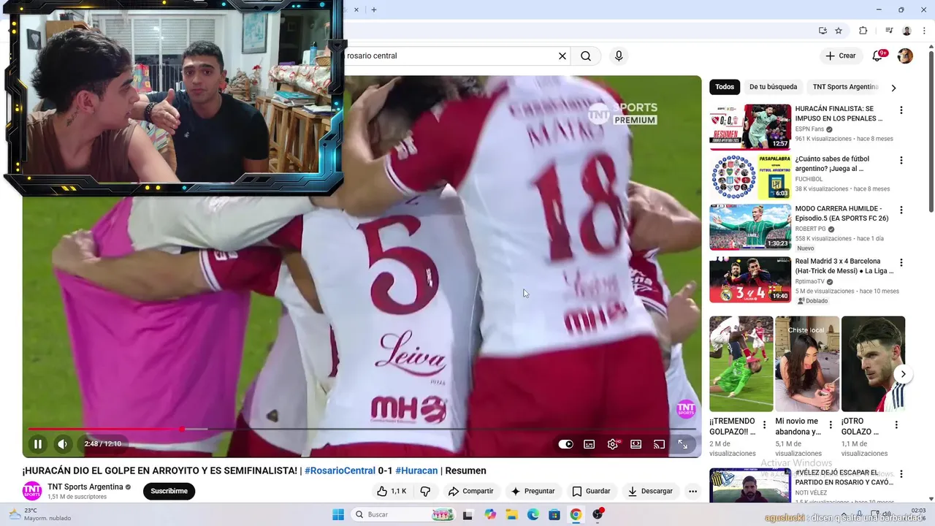
Task: Select the Todos filter chip
Action: tap(725, 87)
